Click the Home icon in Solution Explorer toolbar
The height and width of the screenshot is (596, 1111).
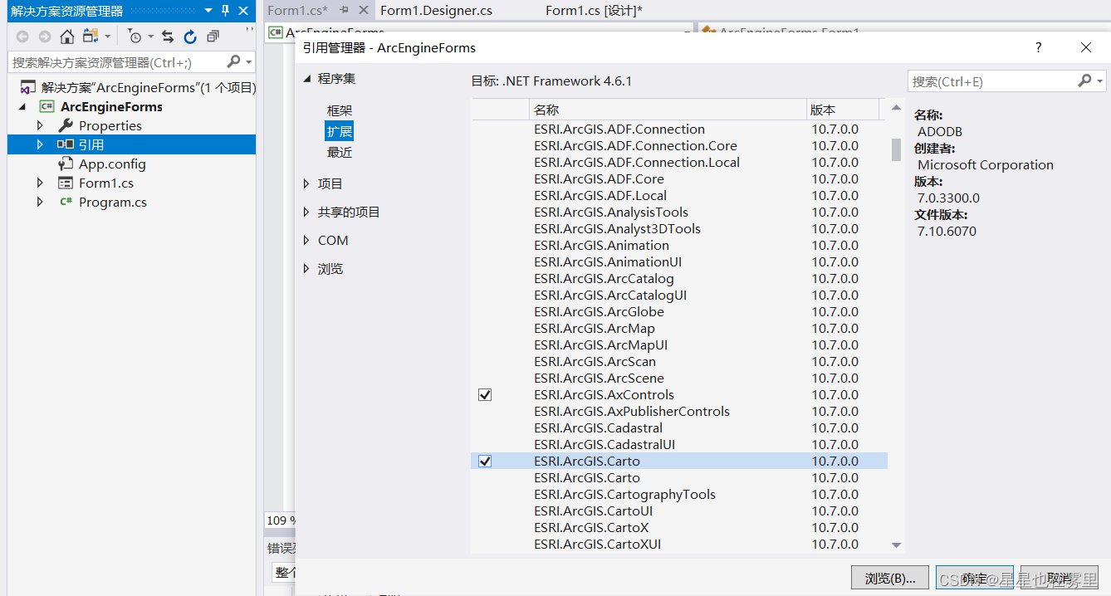point(66,37)
